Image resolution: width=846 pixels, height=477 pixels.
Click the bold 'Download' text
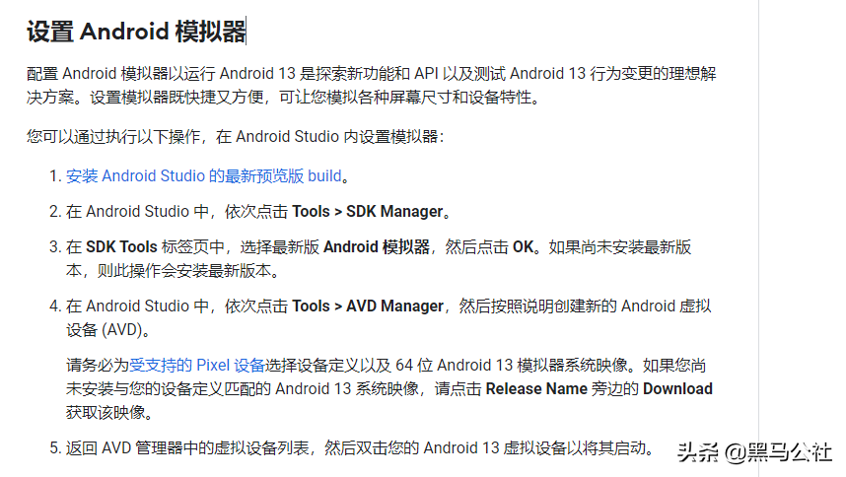click(677, 388)
